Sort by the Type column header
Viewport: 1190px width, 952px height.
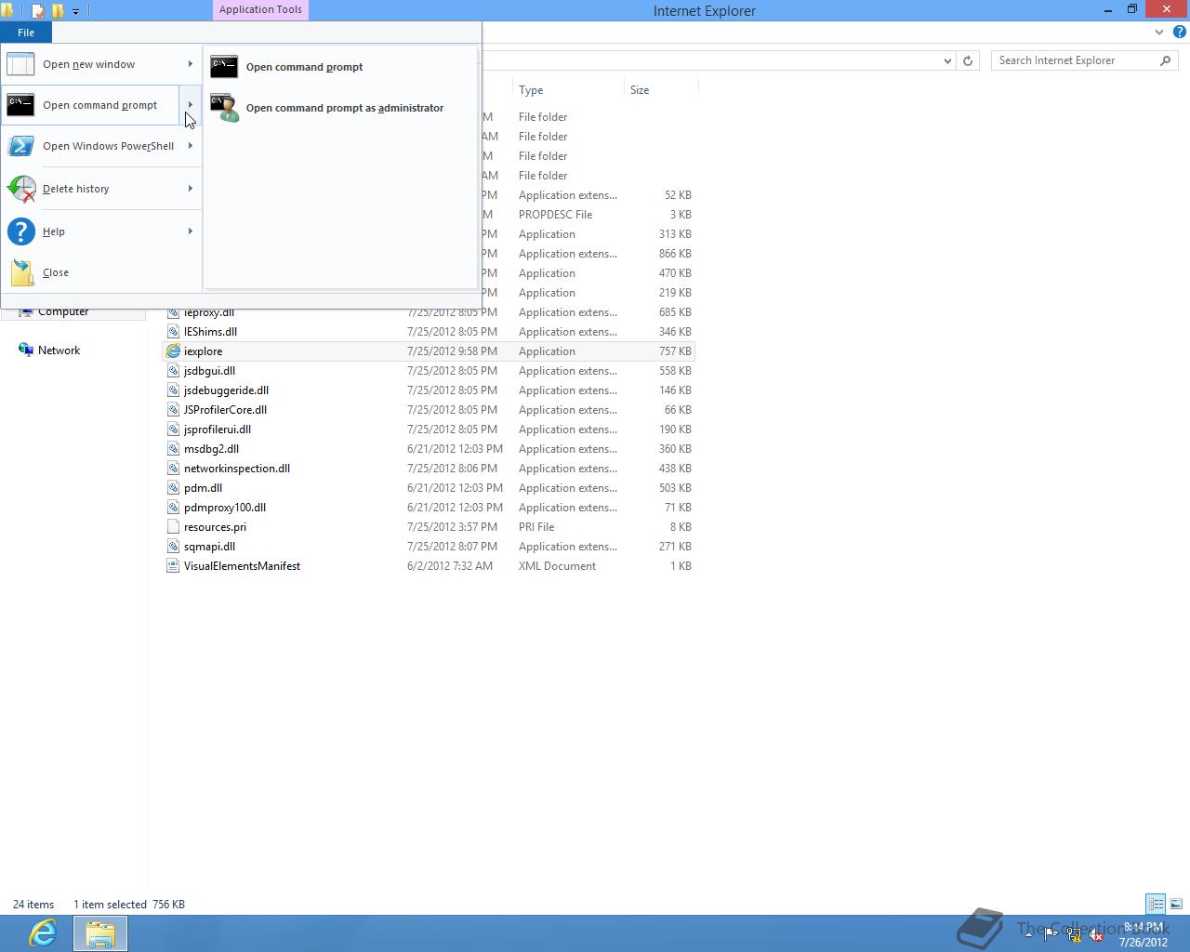568,90
